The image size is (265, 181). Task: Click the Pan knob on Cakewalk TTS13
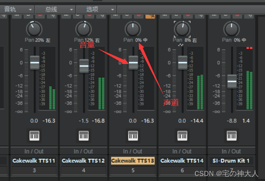coord(133,29)
